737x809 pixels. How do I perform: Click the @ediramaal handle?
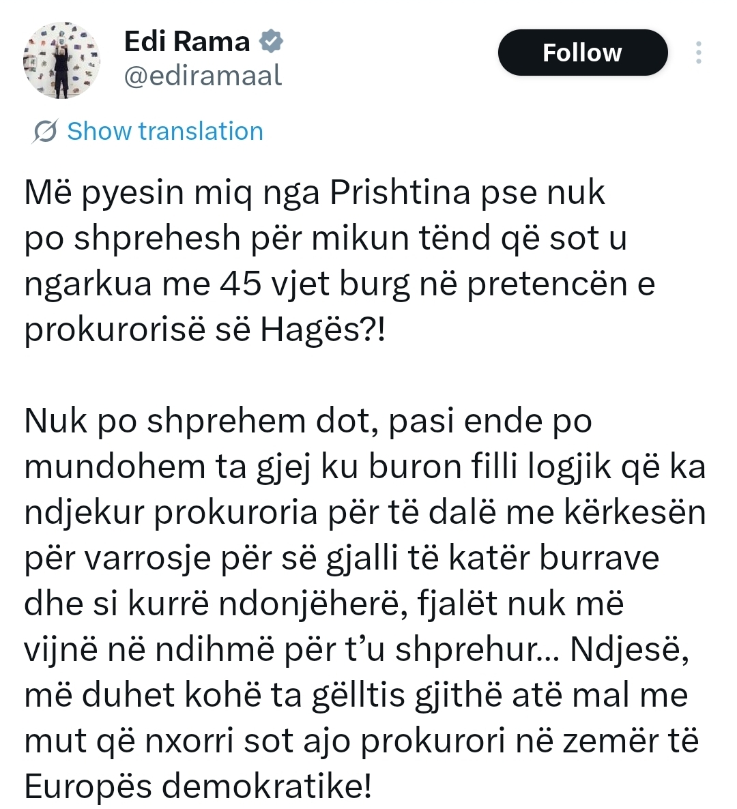click(x=203, y=76)
